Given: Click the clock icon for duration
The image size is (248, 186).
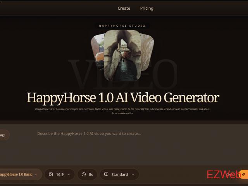Looking at the screenshot, I should click(x=84, y=174).
